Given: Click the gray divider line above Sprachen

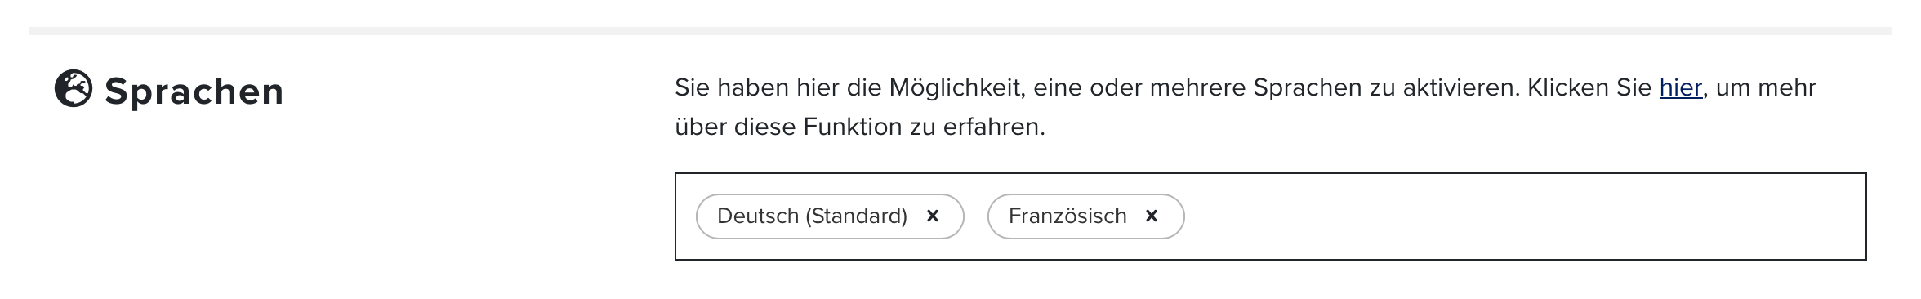Looking at the screenshot, I should (960, 31).
